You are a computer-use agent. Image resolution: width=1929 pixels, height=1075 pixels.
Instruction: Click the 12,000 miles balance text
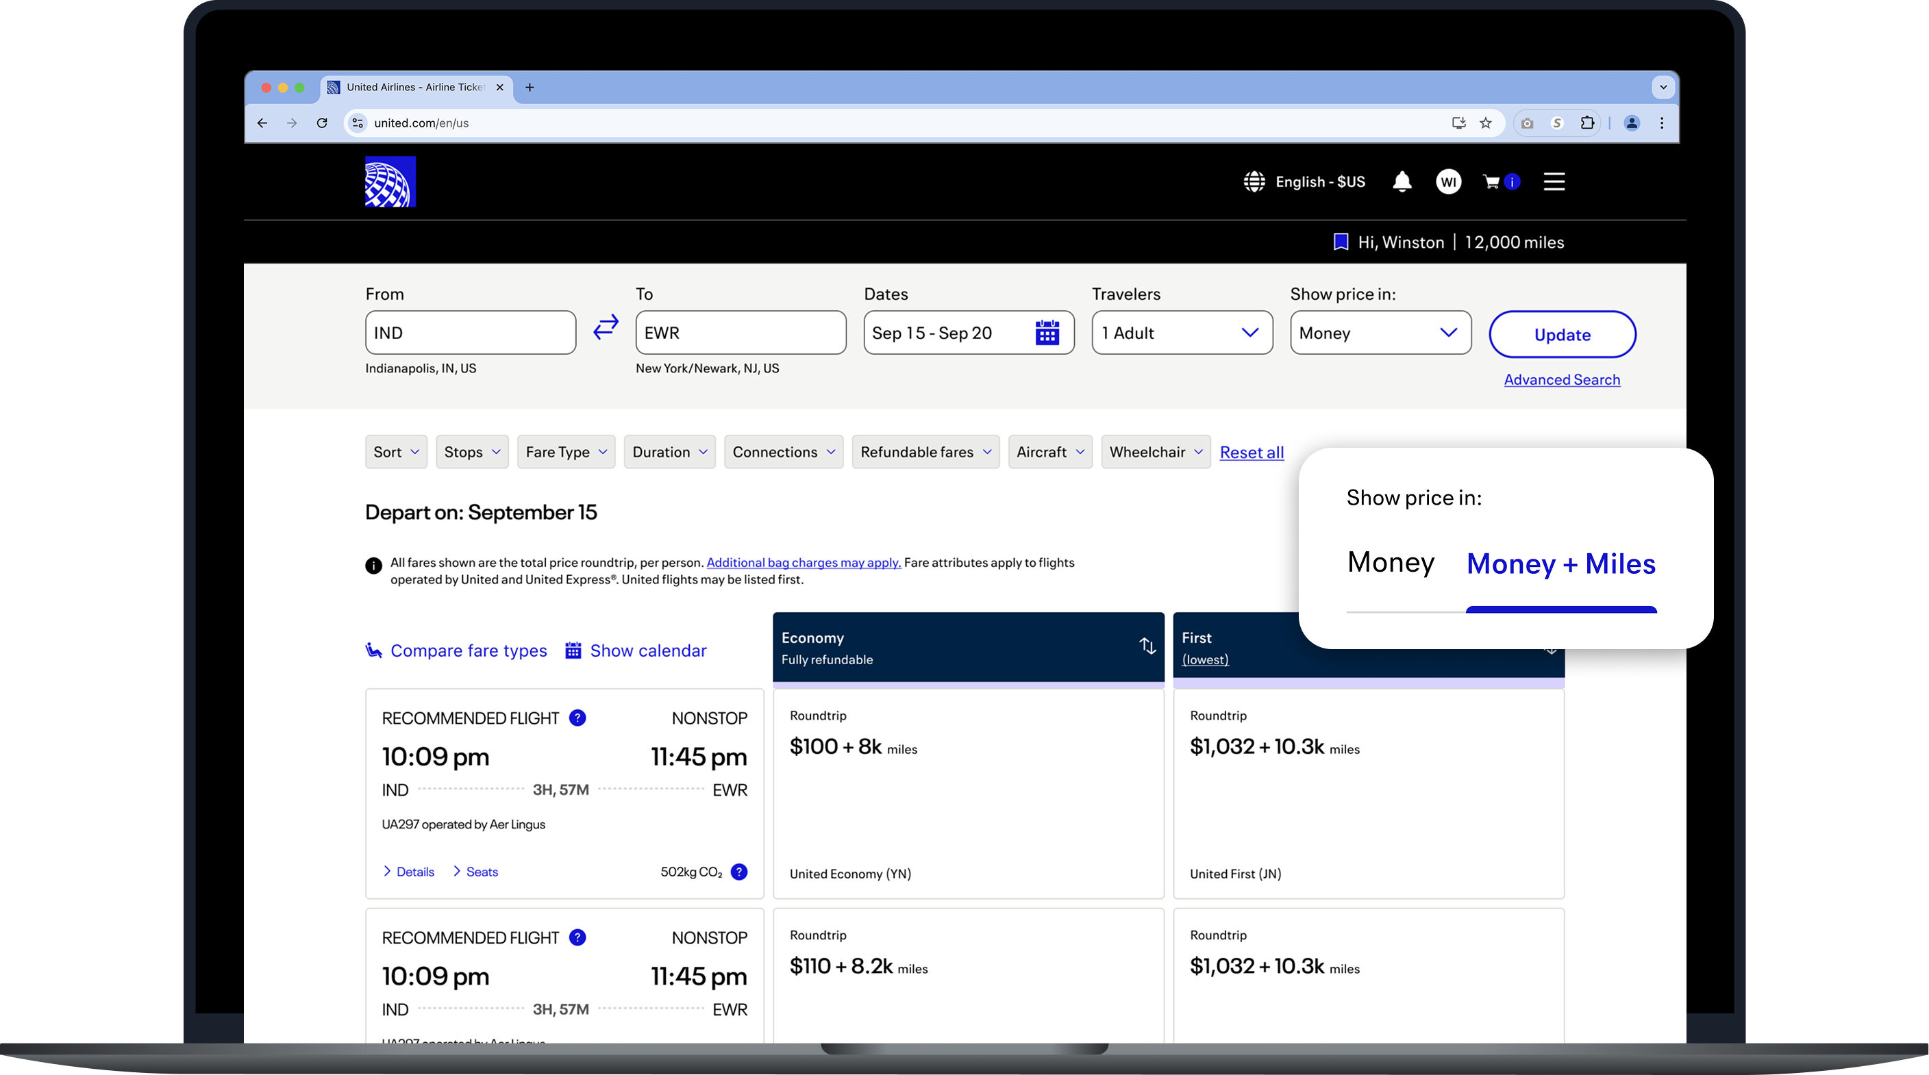[1514, 242]
